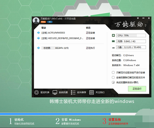Open the 关注我们 document icon

92,92
